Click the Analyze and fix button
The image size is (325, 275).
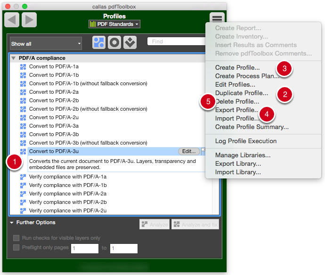[195, 225]
